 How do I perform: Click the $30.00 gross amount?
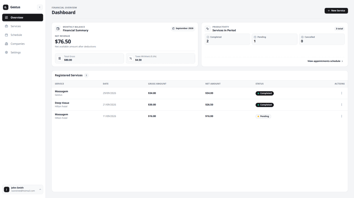click(x=152, y=105)
